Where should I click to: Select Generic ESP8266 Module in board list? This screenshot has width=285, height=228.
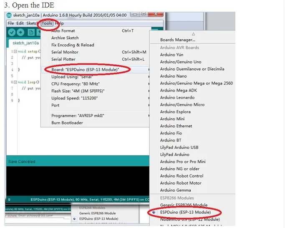[x=193, y=205]
